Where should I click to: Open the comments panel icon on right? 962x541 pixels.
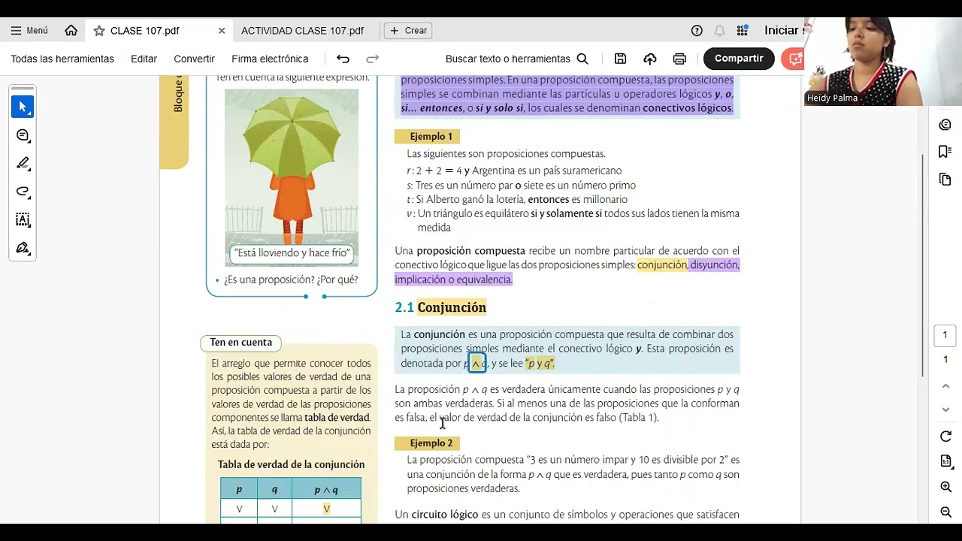(945, 125)
